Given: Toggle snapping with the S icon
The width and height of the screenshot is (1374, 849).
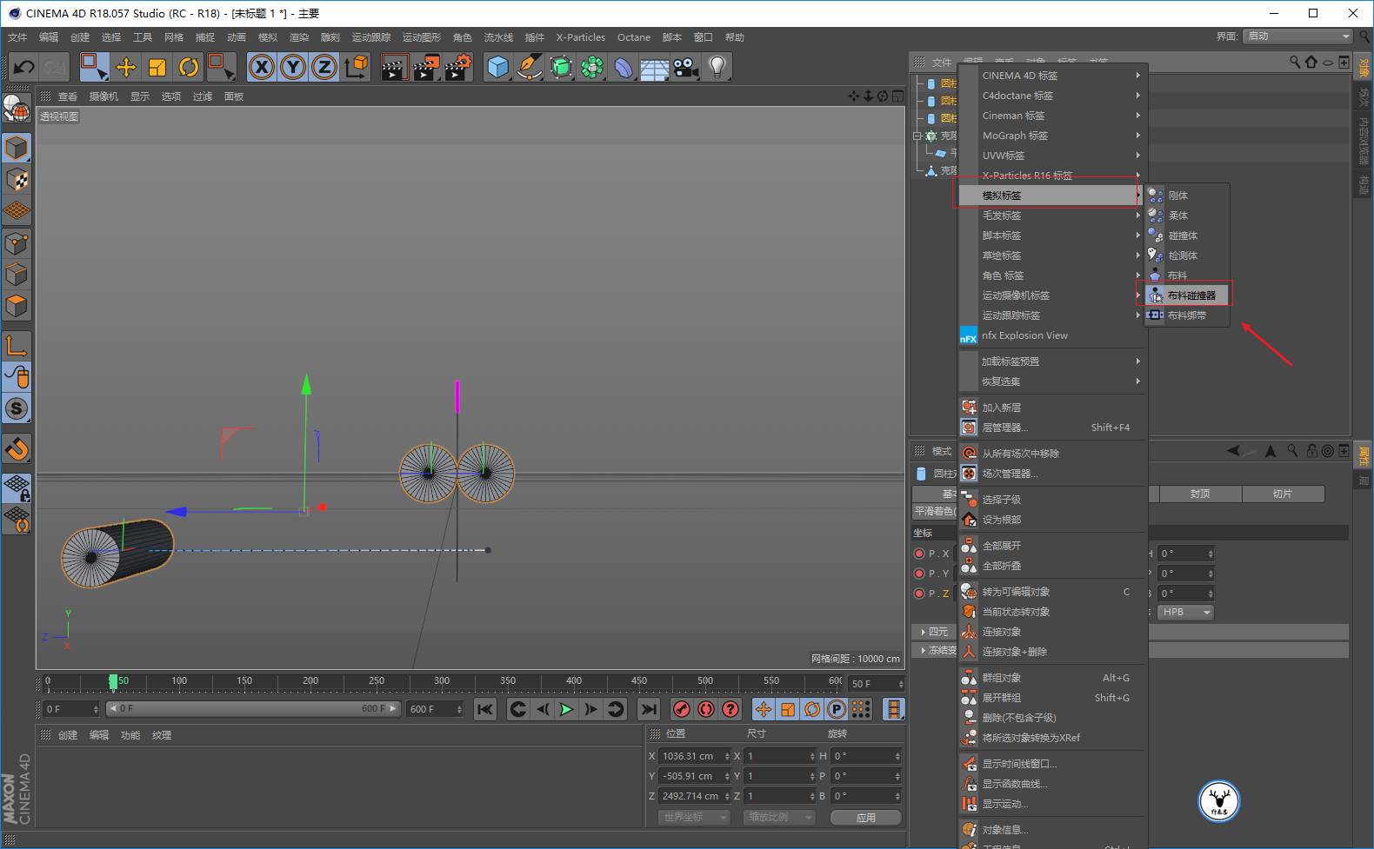Looking at the screenshot, I should coord(17,408).
